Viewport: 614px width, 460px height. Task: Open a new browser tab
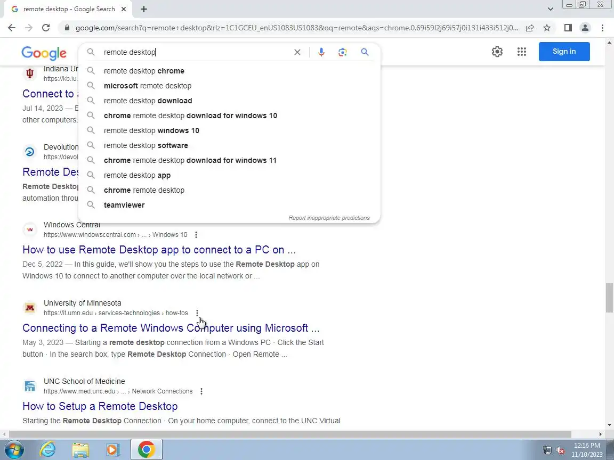click(144, 9)
